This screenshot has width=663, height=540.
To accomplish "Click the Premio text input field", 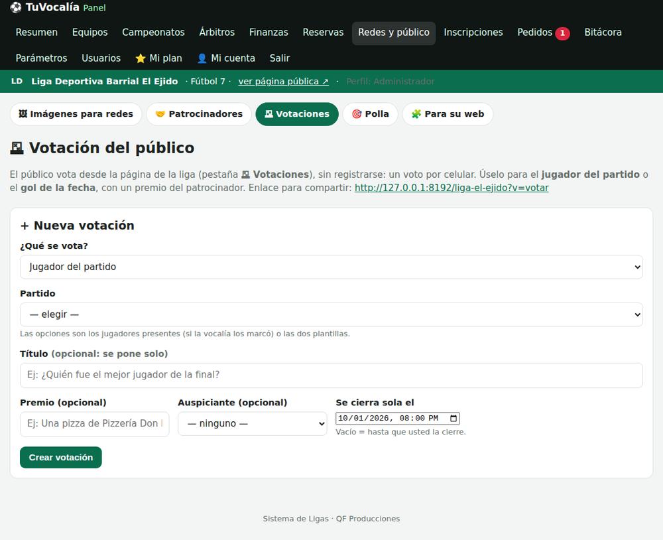I will pyautogui.click(x=94, y=424).
